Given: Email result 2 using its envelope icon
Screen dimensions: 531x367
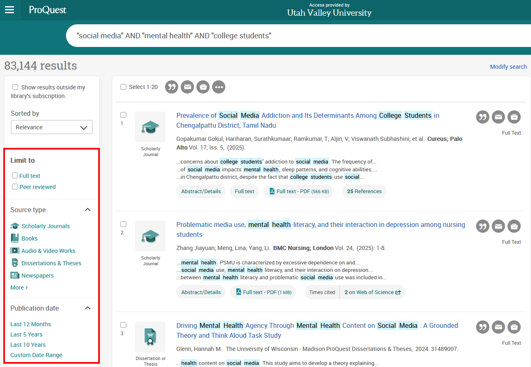Looking at the screenshot, I should click(x=498, y=226).
